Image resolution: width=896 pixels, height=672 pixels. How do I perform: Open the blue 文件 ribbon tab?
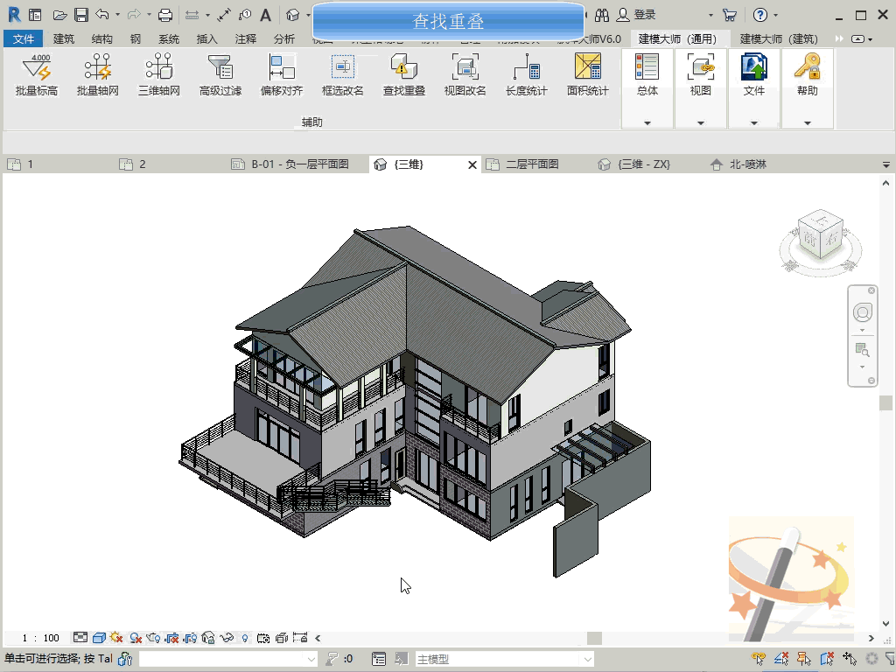(x=24, y=38)
